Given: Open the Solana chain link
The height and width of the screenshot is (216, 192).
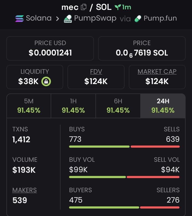Looking at the screenshot, I should click(x=38, y=18).
